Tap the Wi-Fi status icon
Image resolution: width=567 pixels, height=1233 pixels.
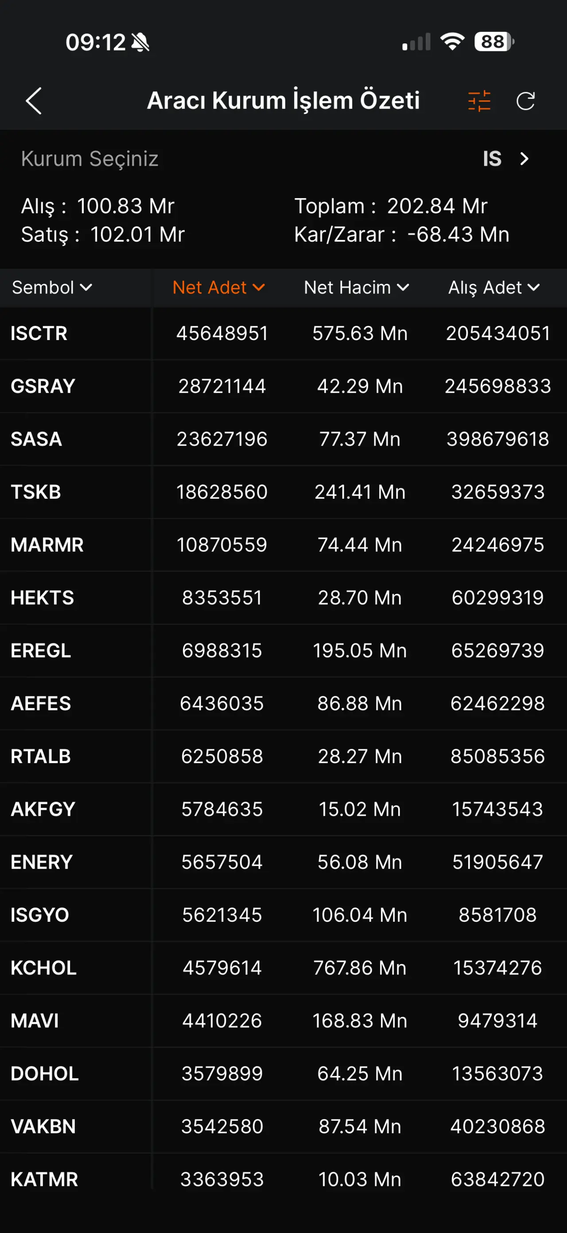[x=452, y=42]
